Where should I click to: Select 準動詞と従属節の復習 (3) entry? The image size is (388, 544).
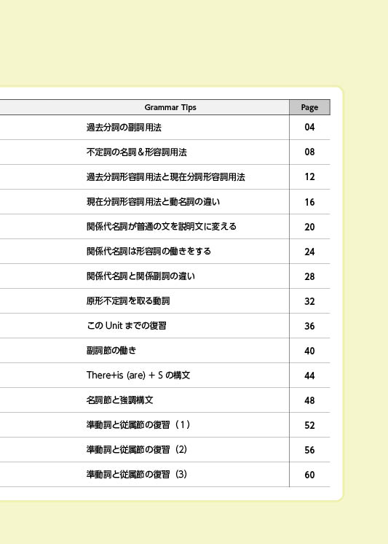tap(137, 475)
